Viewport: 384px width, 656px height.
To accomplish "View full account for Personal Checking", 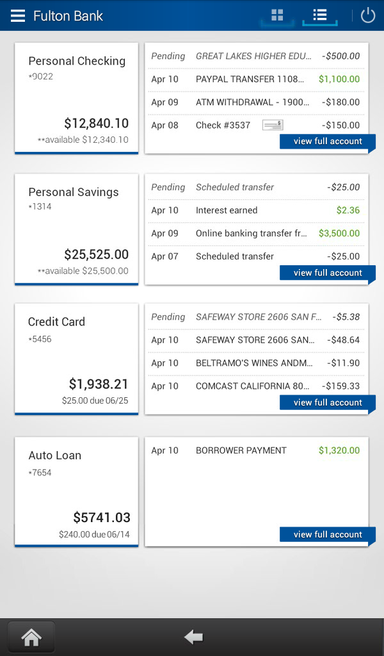I will [328, 141].
